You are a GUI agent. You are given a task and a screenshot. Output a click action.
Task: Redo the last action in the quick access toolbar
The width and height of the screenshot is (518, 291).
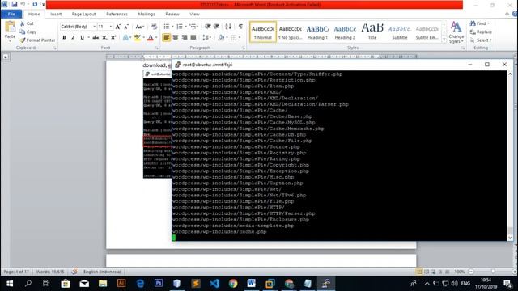coord(35,5)
